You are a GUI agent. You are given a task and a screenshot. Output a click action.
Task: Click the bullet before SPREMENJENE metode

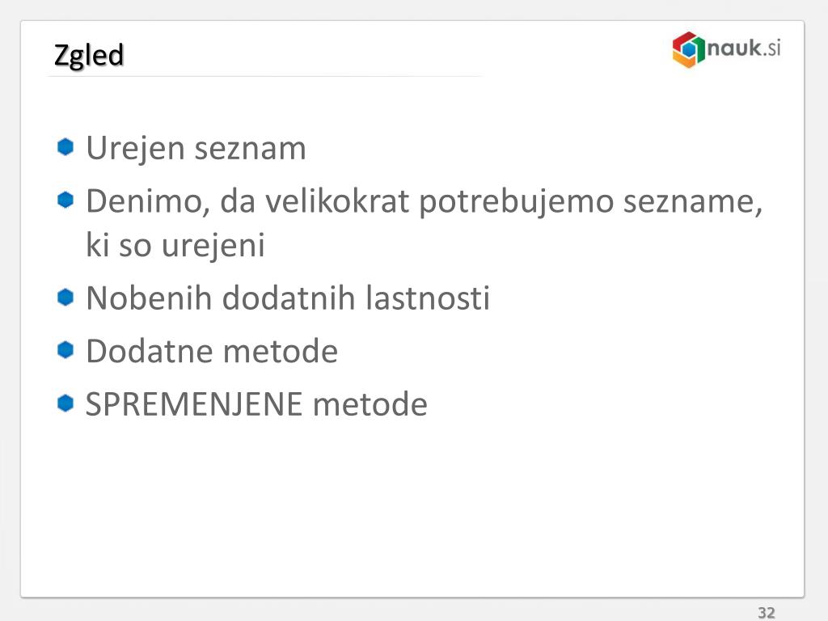click(x=65, y=403)
